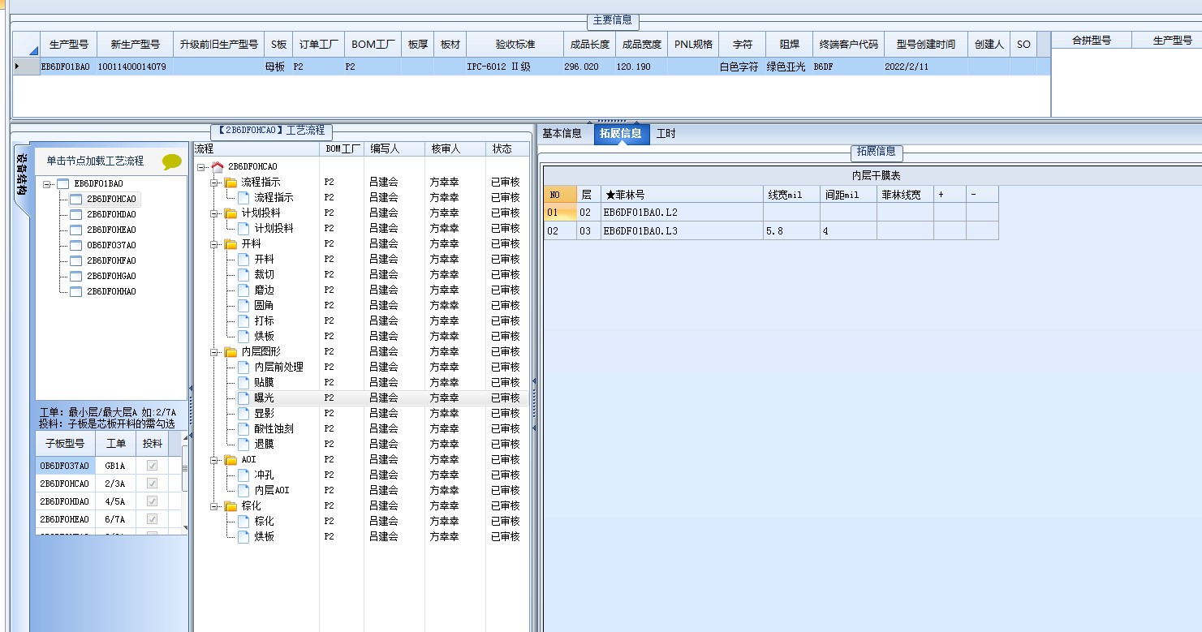1202x632 pixels.
Task: Click the document icon beside 内层AOI
Action: 243,490
